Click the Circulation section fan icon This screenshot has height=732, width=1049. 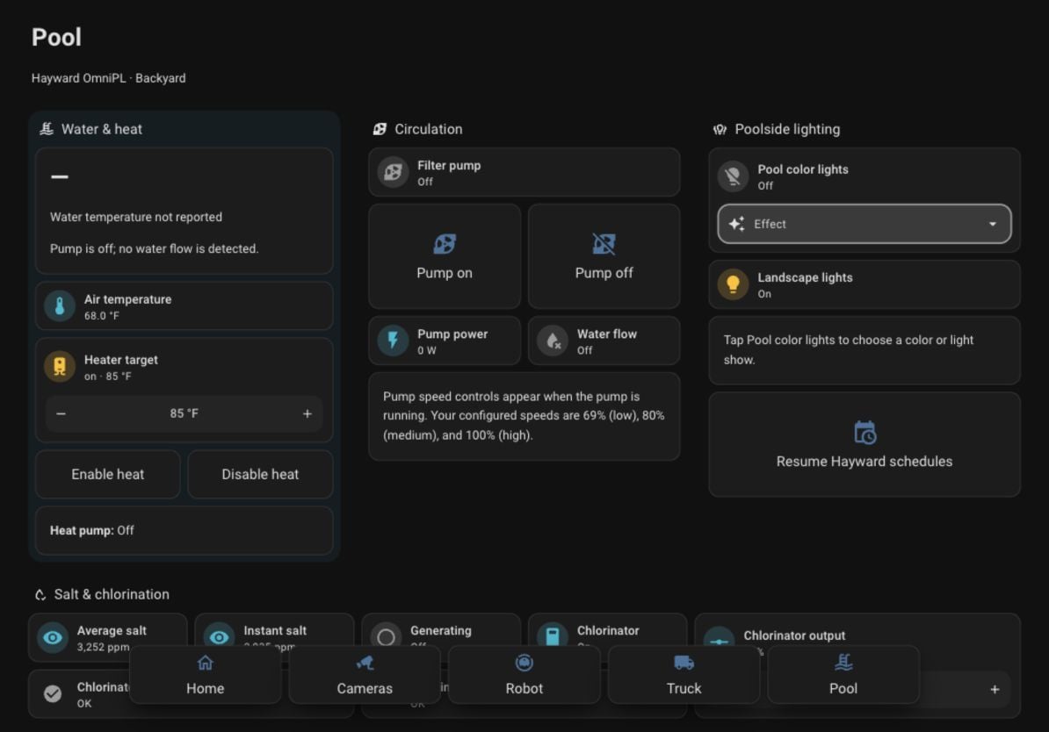click(380, 129)
